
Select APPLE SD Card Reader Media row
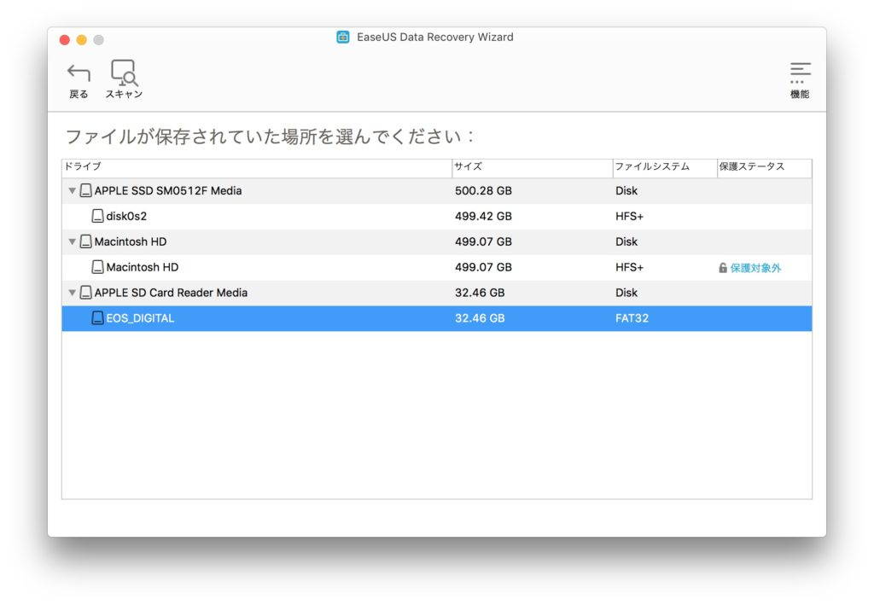(x=437, y=293)
